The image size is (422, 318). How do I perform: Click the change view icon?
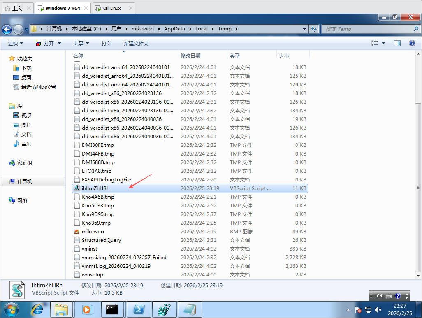point(374,43)
